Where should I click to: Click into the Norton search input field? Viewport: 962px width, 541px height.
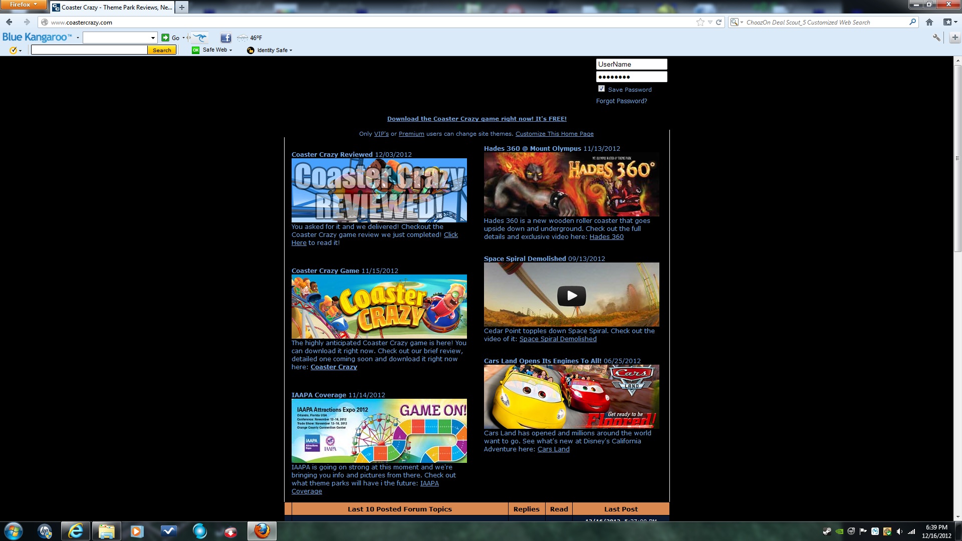pos(89,50)
